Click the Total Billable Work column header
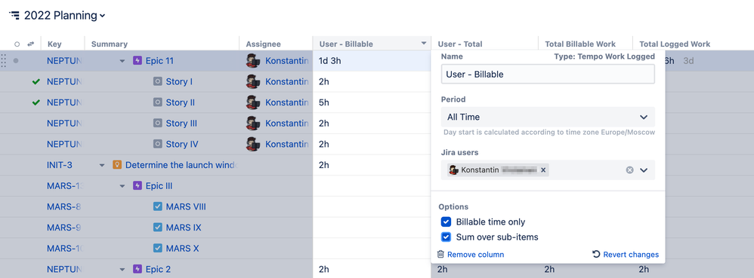Viewport: 754px width, 278px height. (x=580, y=44)
